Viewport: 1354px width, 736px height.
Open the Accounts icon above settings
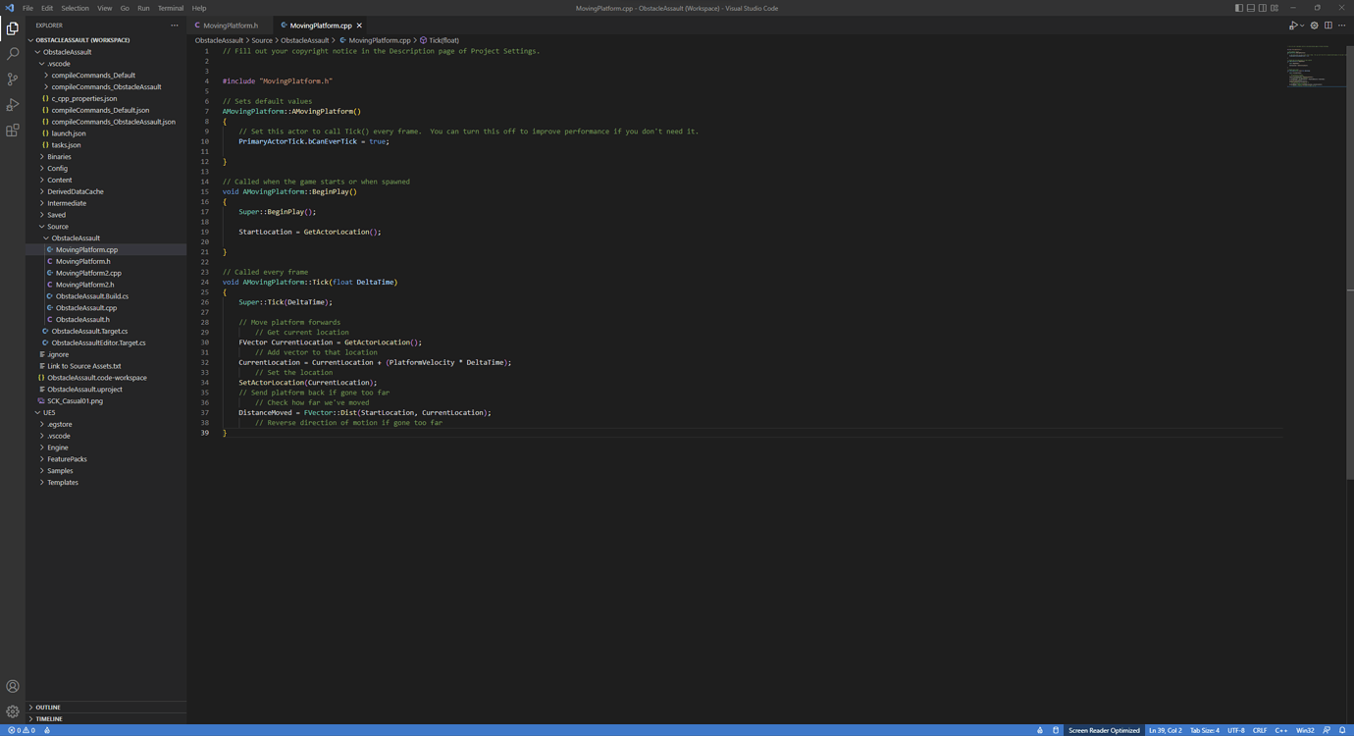[x=13, y=686]
